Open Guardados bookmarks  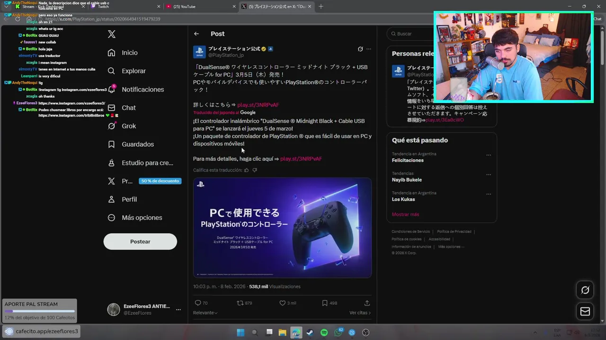tap(138, 144)
